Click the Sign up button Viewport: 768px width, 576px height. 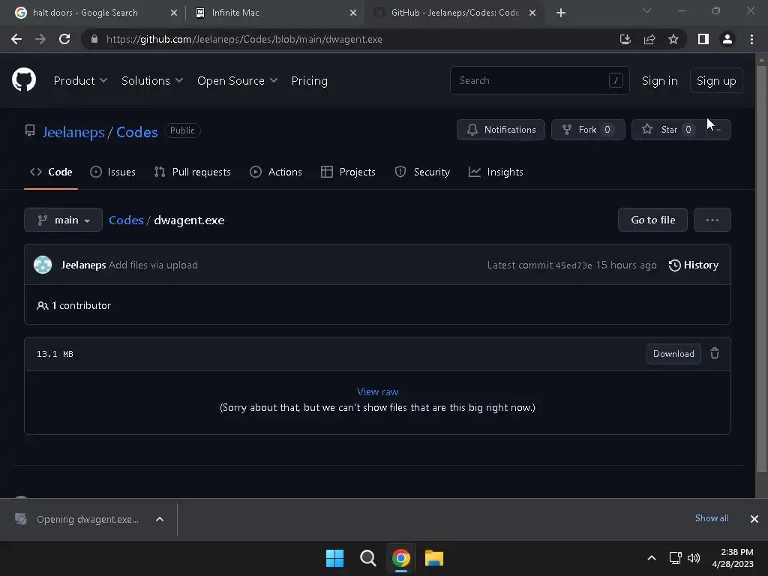(716, 80)
